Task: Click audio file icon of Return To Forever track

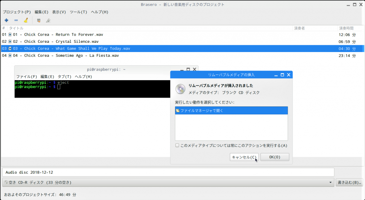Action: click(10, 35)
